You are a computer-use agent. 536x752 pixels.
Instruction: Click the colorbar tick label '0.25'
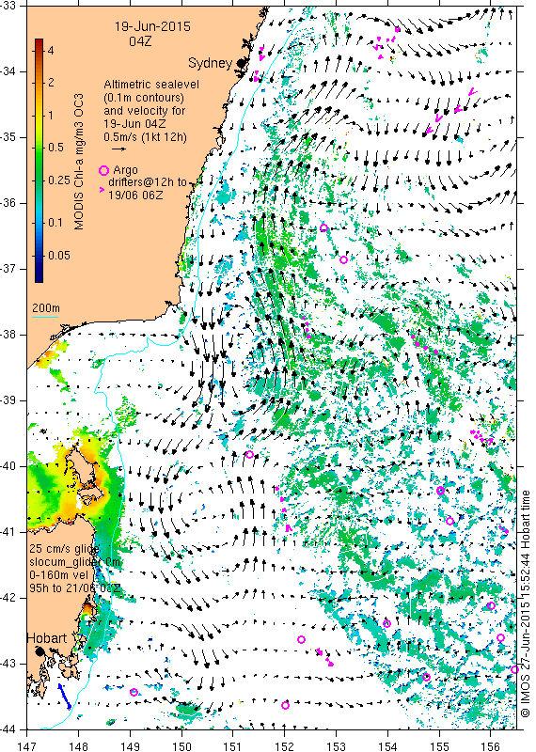point(58,180)
